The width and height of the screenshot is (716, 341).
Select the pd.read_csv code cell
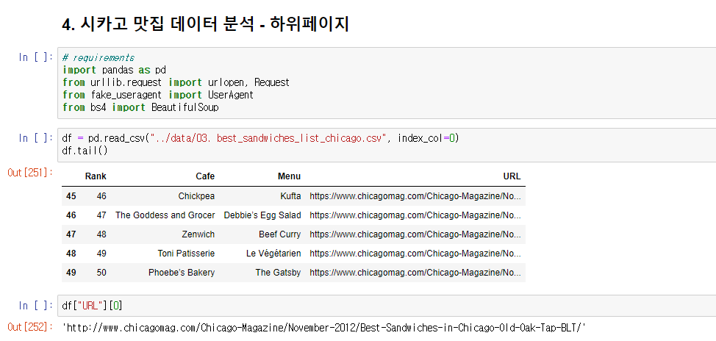coord(387,145)
